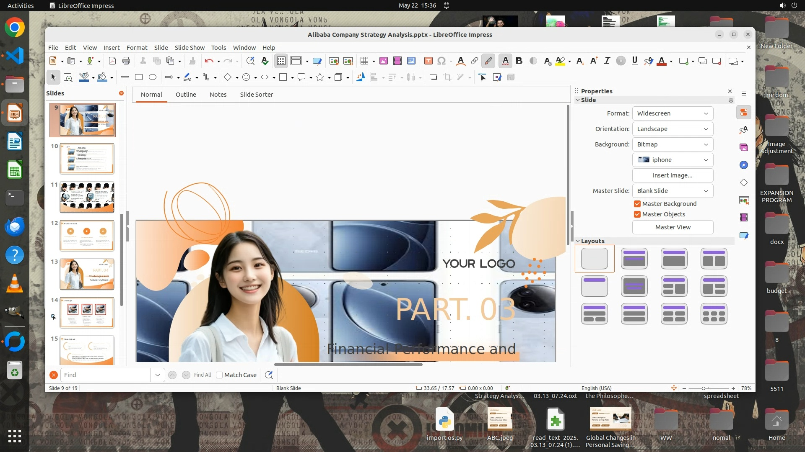
Task: Open the Background dropdown showing Bitmap
Action: pyautogui.click(x=672, y=144)
